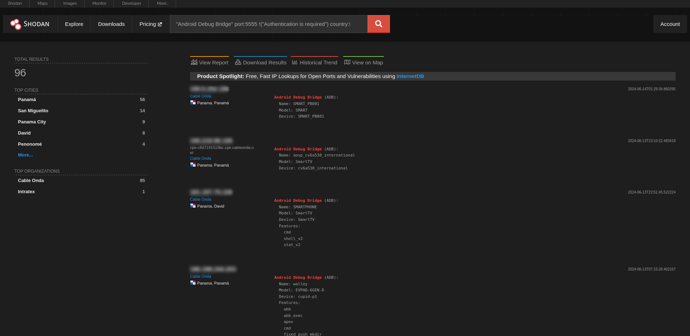
Task: Click the Download Results tray icon
Action: pyautogui.click(x=238, y=62)
